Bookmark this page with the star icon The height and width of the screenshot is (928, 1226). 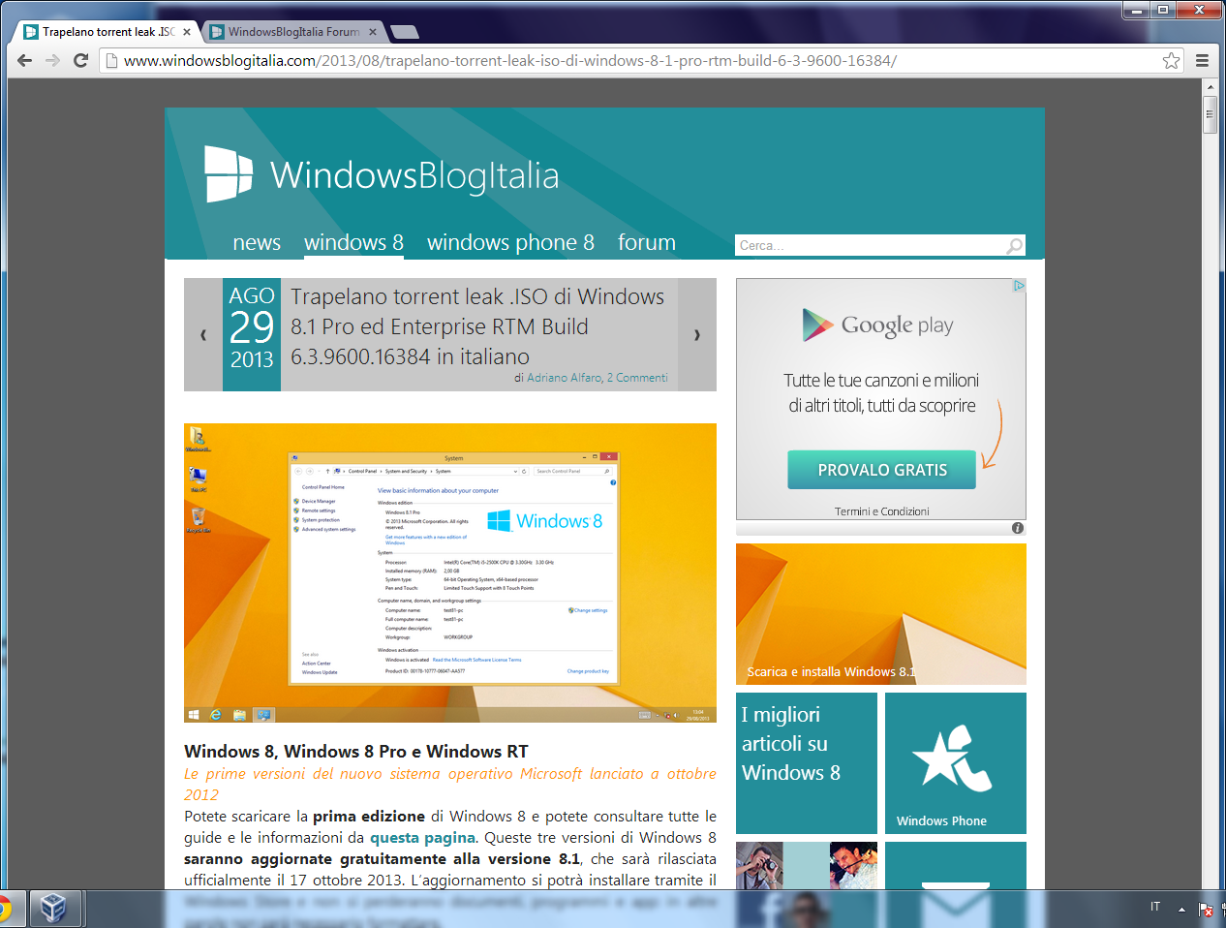[1171, 60]
